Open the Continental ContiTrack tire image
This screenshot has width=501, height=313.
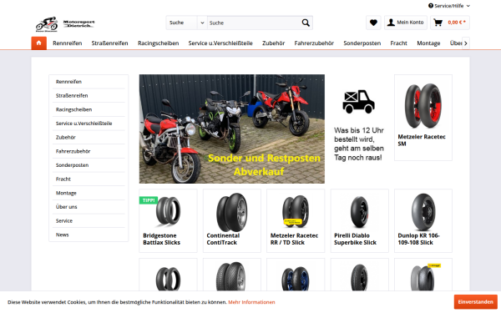[231, 212]
